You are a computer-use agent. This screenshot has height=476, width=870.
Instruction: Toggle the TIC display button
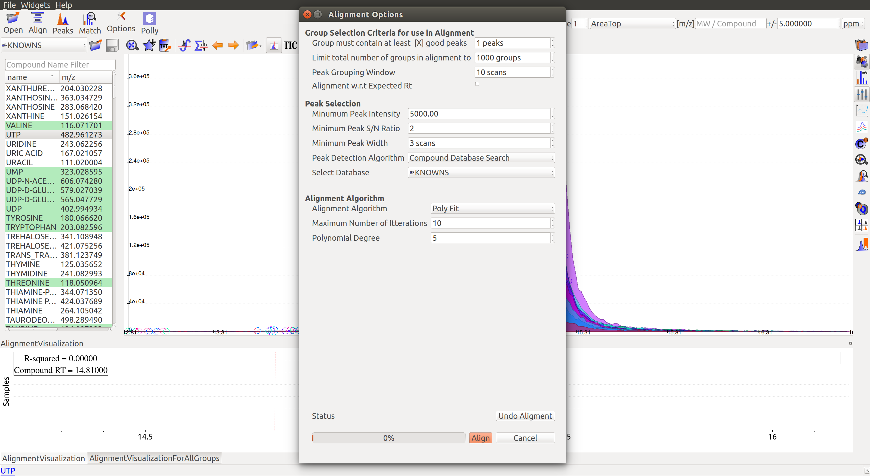point(290,45)
